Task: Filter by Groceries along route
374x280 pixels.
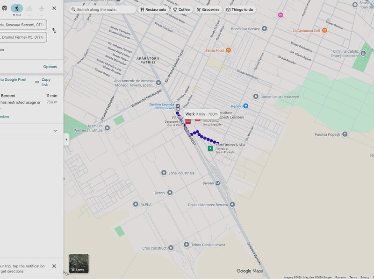Action: tap(208, 9)
